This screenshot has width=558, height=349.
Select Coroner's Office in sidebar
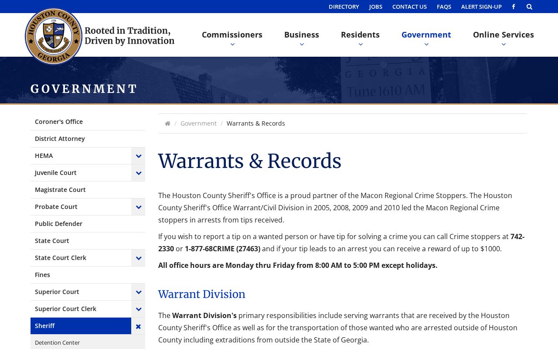tap(88, 122)
